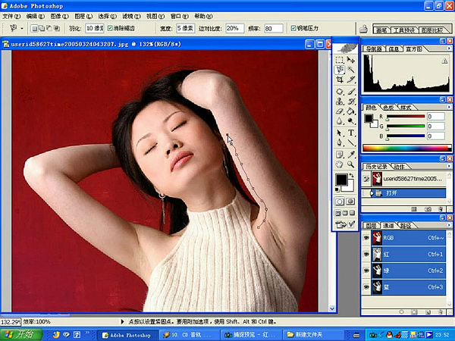Select the Zoom tool
Screen dimensions: 455x341
coord(351,164)
